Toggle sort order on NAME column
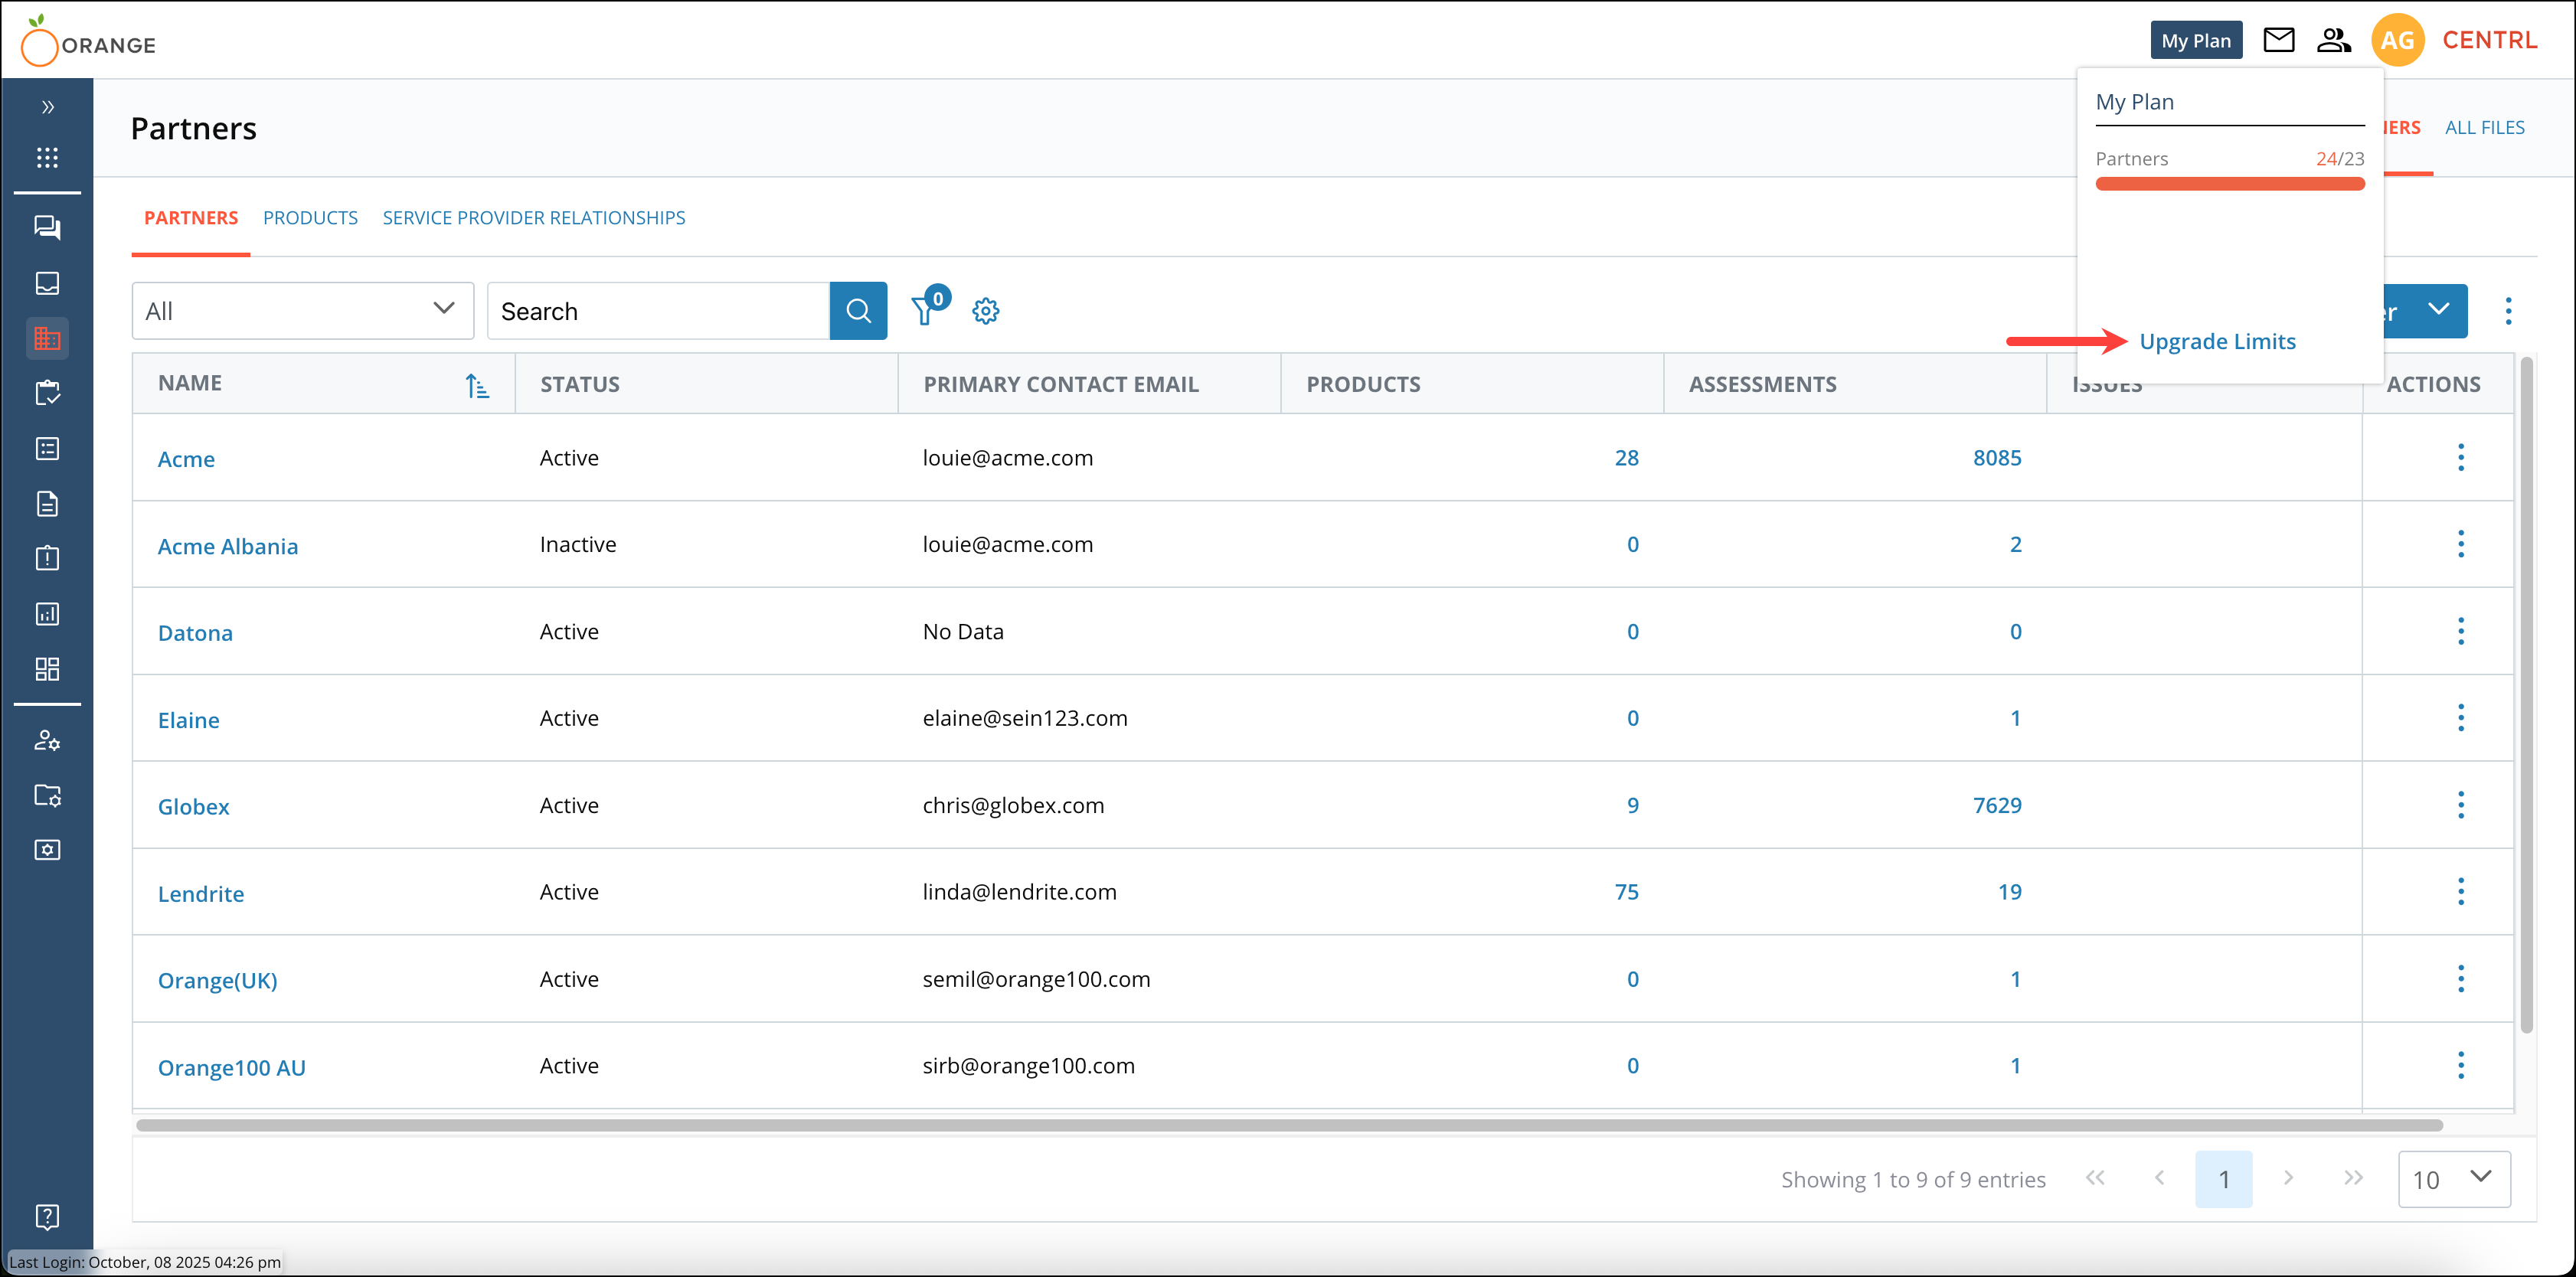The image size is (2576, 1277). coord(477,385)
